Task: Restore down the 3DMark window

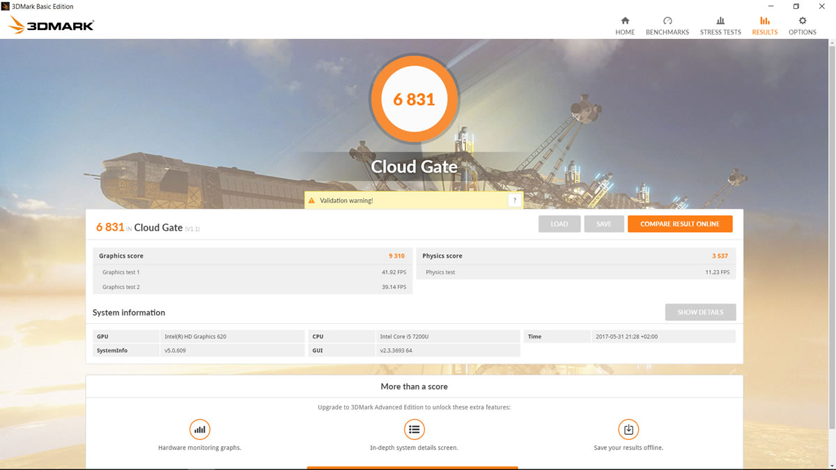Action: (x=796, y=6)
